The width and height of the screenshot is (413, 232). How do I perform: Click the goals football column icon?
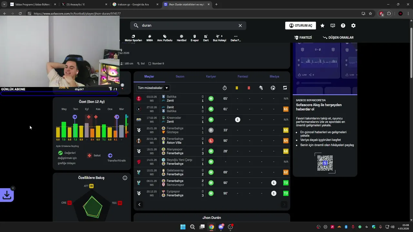[x=273, y=88]
